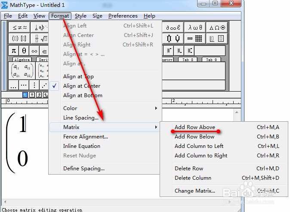Open the View menu

point(39,16)
